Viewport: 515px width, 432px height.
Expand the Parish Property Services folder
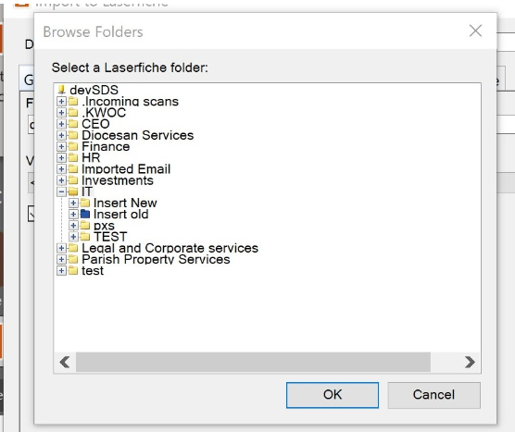coord(61,259)
